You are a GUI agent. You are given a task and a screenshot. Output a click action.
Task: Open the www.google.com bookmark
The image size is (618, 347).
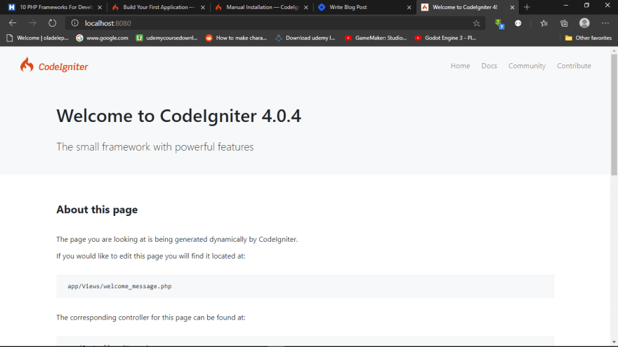102,38
